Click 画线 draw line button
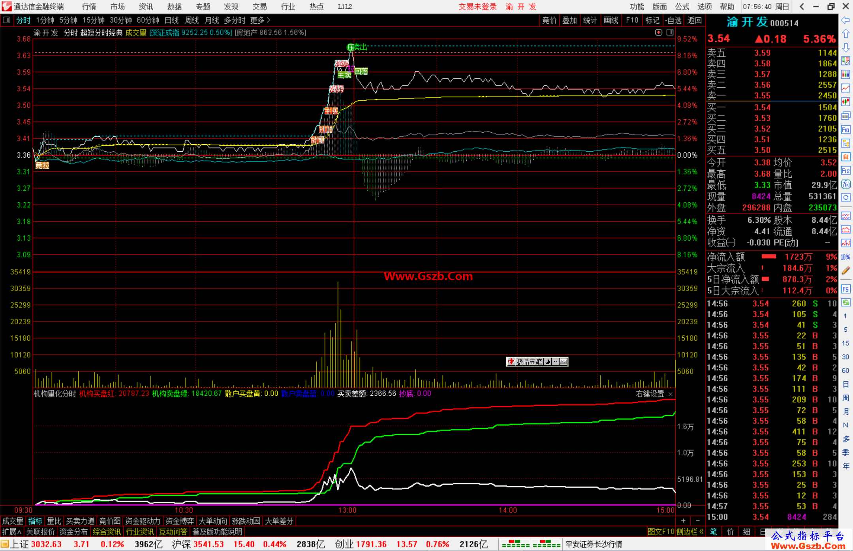Viewport: 853px width, 551px height. tap(611, 20)
